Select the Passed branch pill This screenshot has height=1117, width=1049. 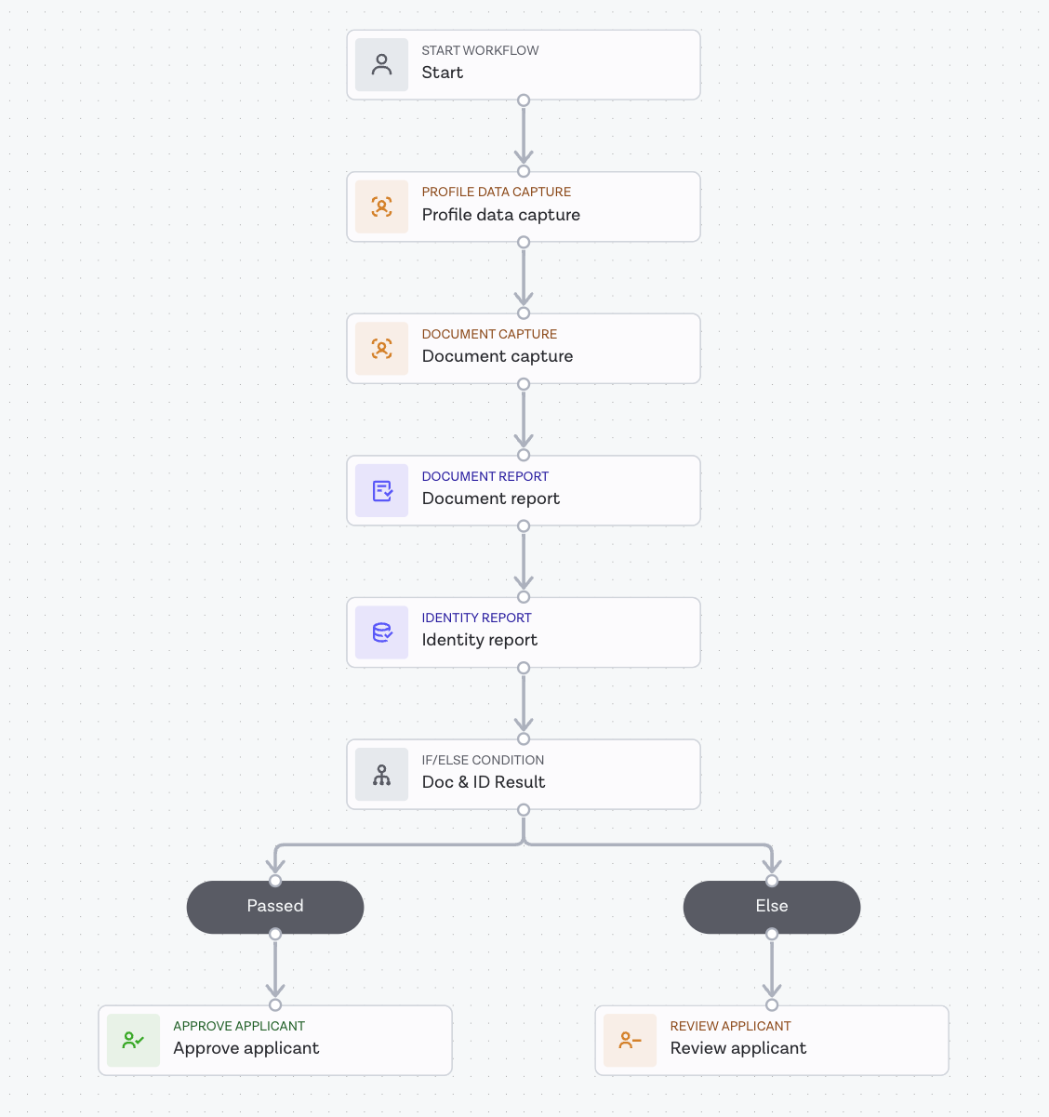pos(275,907)
